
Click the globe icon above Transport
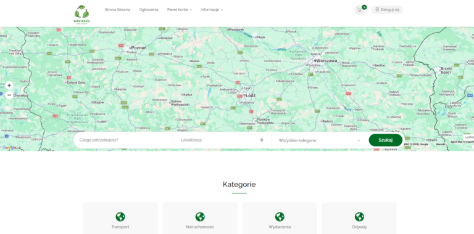coord(120,217)
